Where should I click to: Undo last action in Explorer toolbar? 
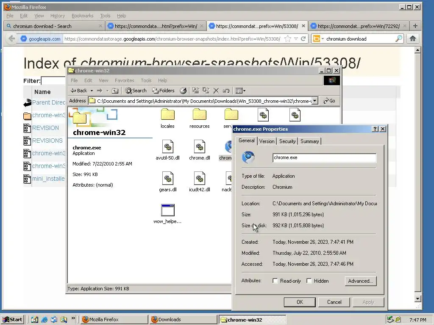click(x=226, y=91)
